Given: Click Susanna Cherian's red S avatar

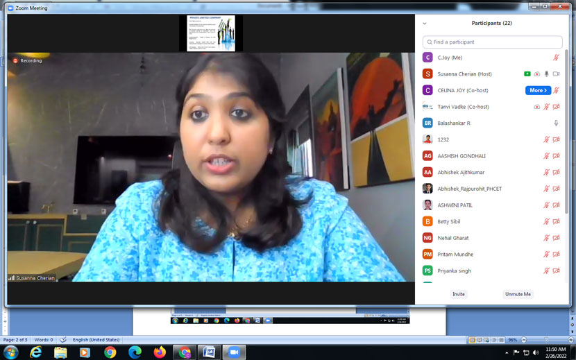Looking at the screenshot, I should tap(427, 74).
